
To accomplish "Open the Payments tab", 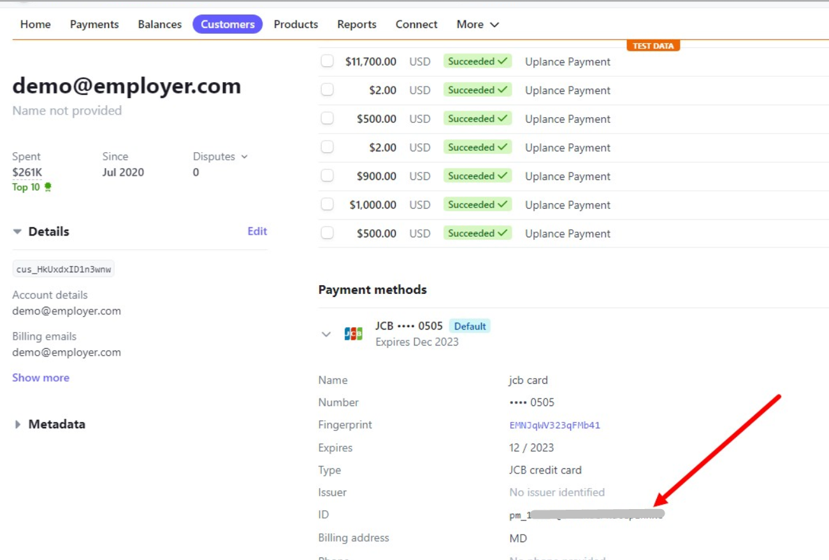I will pos(94,24).
